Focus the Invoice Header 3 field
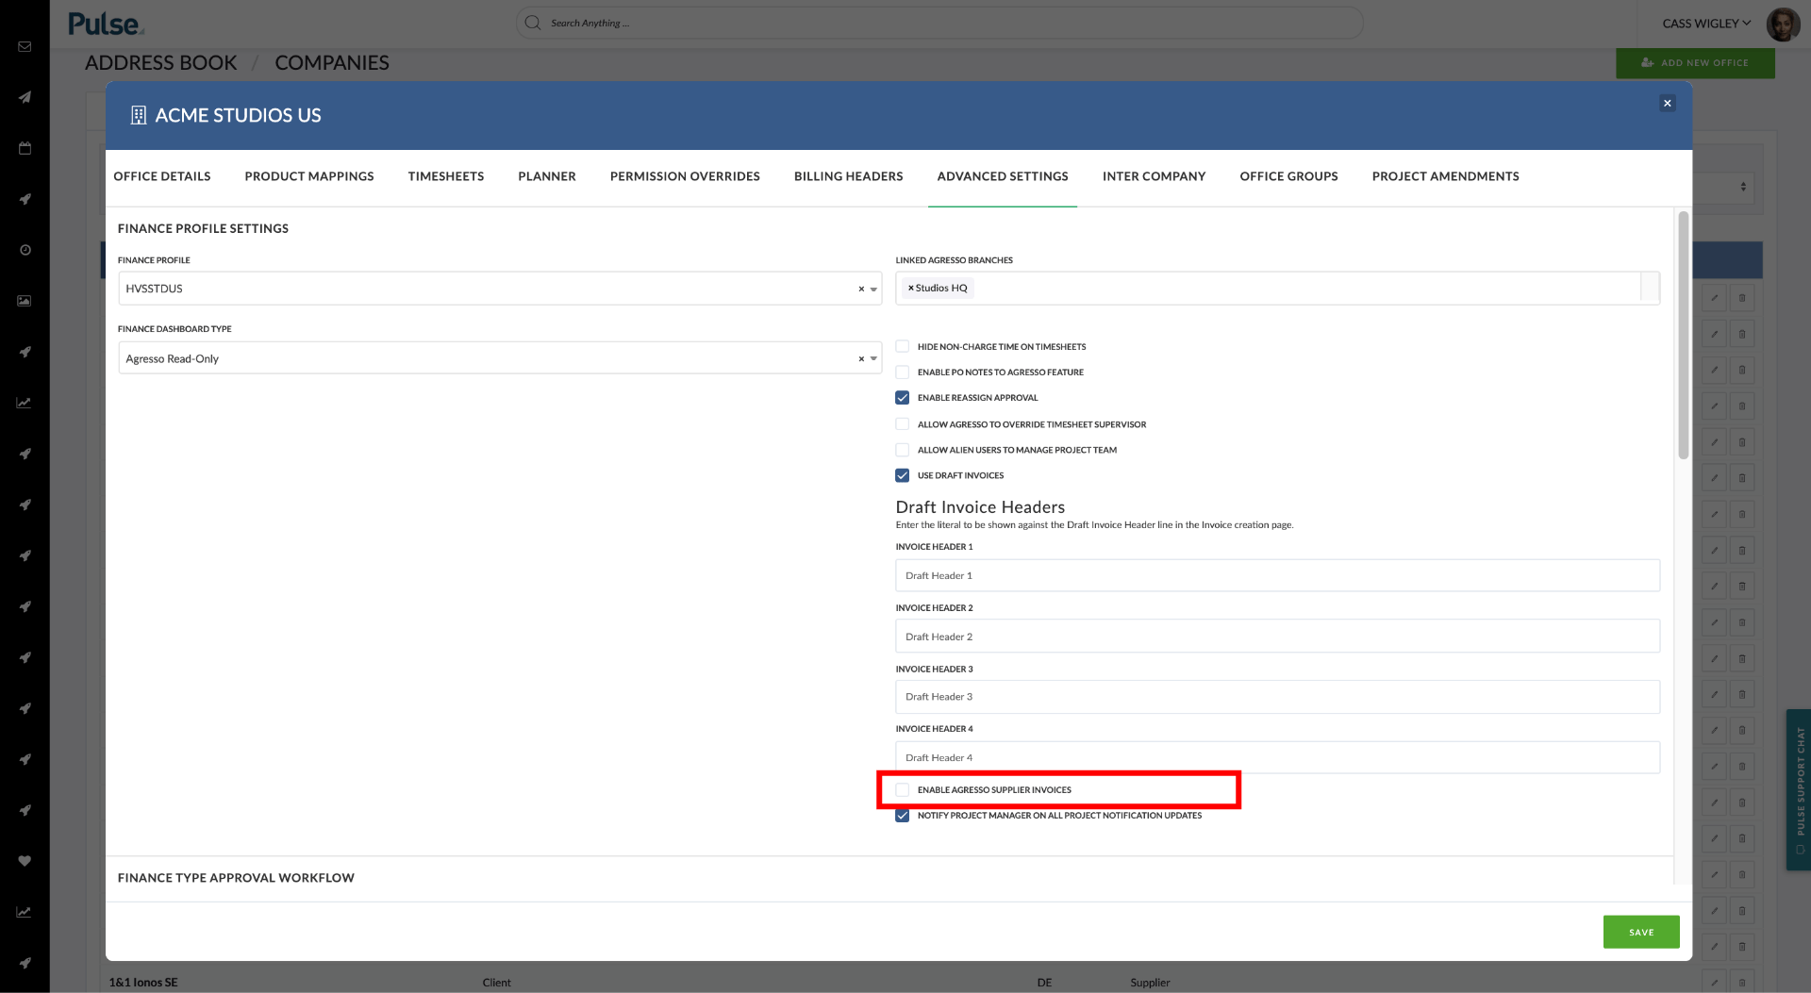 coord(1277,697)
